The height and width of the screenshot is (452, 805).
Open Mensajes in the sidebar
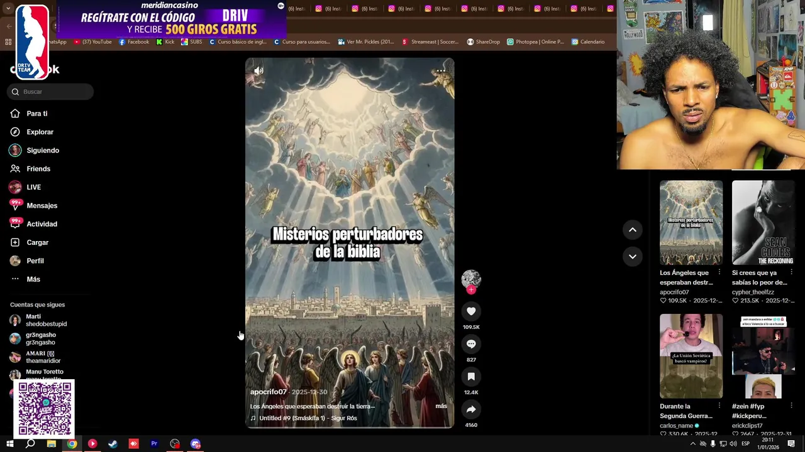42,206
